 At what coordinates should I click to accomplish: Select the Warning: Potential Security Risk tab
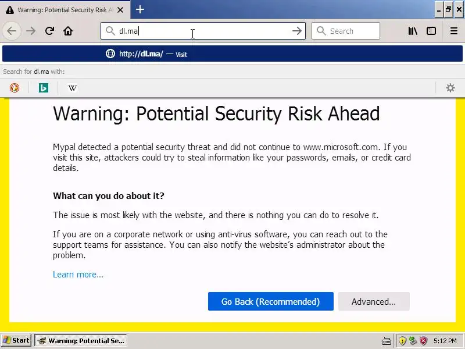[65, 10]
